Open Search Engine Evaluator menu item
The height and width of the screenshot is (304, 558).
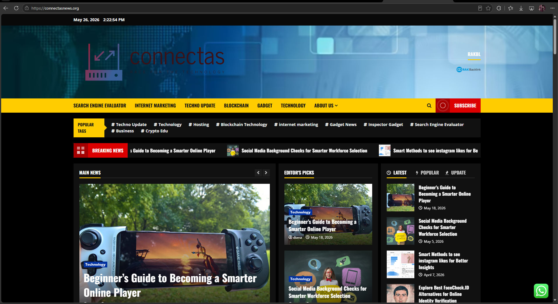point(100,106)
